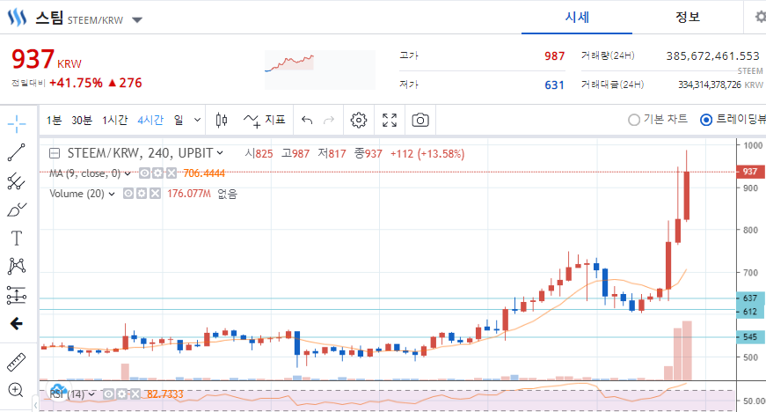The height and width of the screenshot is (412, 766).
Task: Remove the MA indicator
Action: [171, 173]
